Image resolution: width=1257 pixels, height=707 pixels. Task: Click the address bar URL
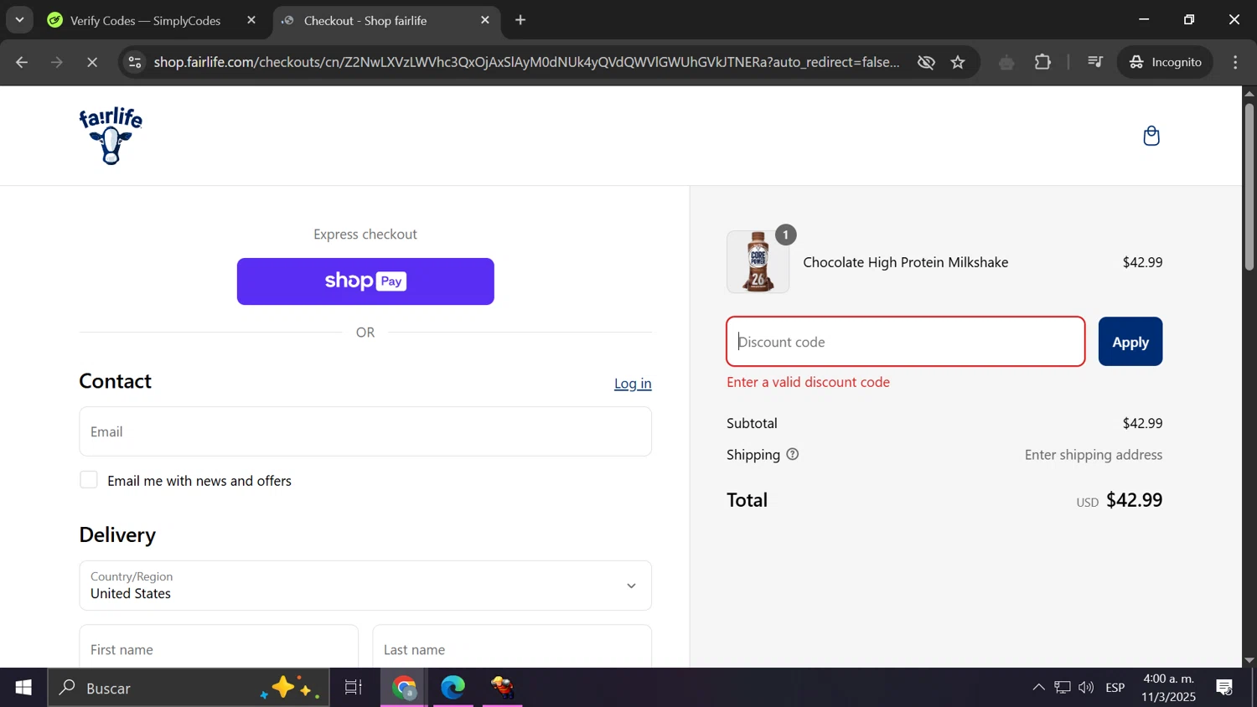pos(527,62)
